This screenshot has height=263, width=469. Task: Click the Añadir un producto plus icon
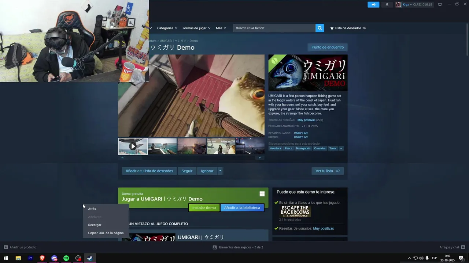pos(6,247)
